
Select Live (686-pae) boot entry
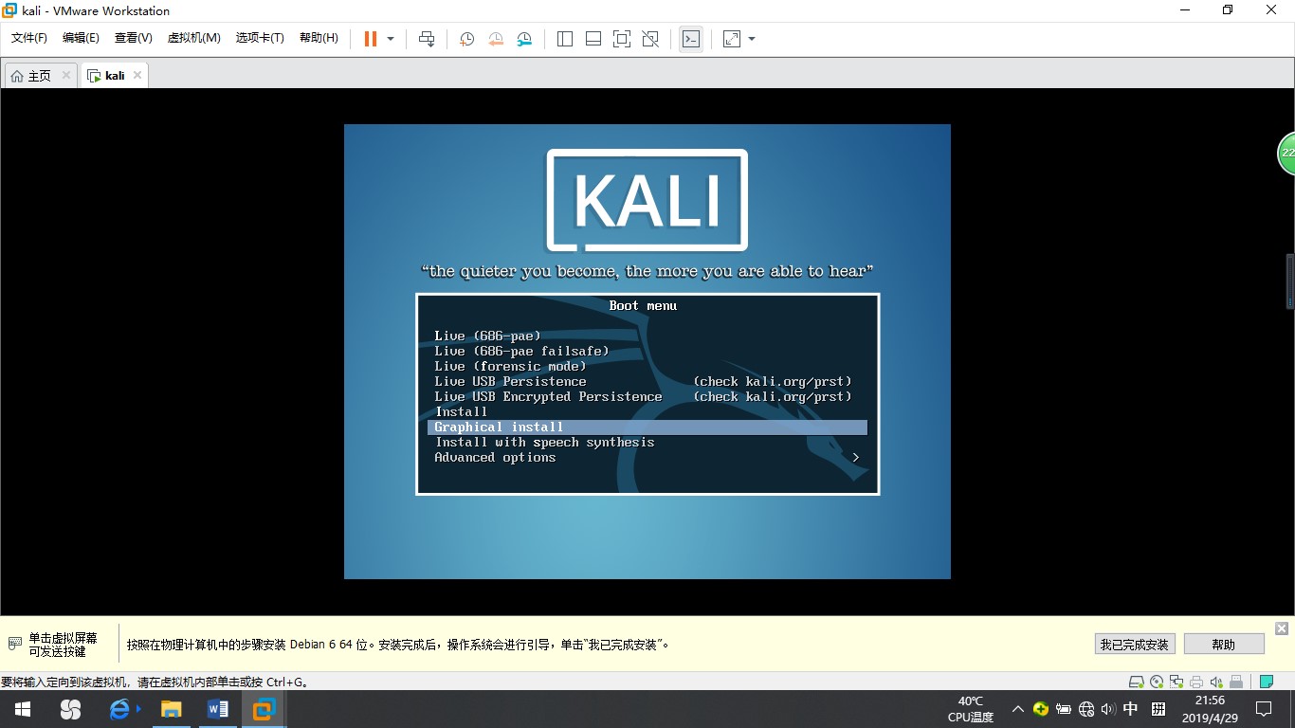tap(487, 336)
